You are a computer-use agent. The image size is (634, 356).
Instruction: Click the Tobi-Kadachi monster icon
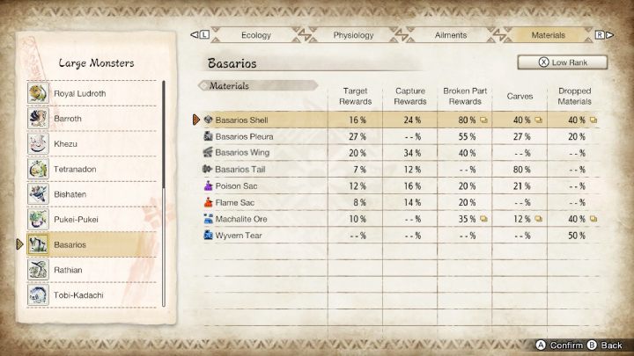click(x=39, y=294)
